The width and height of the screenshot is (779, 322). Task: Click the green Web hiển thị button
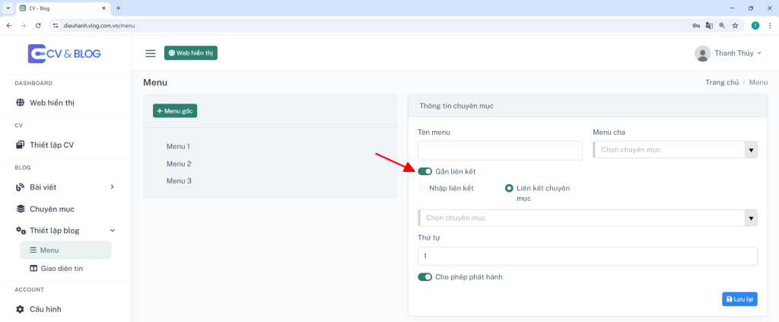click(x=191, y=53)
